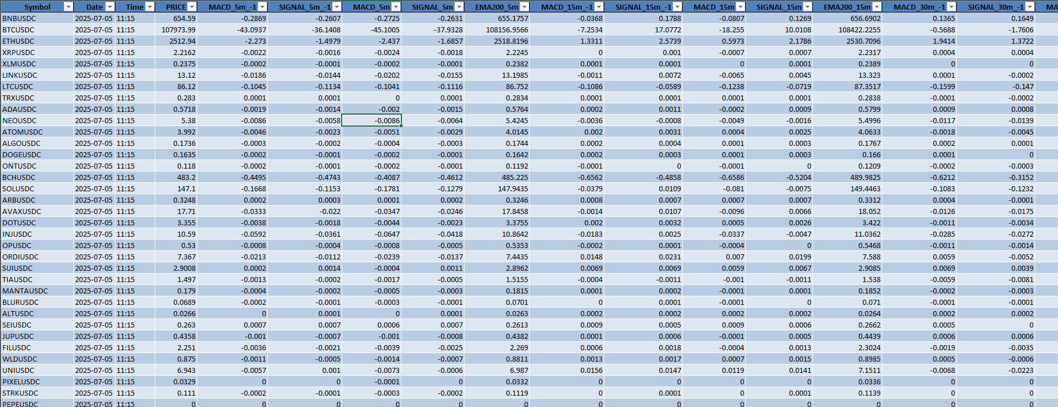The width and height of the screenshot is (1058, 407).
Task: Open the Symbol column filter dropdown
Action: pos(68,7)
